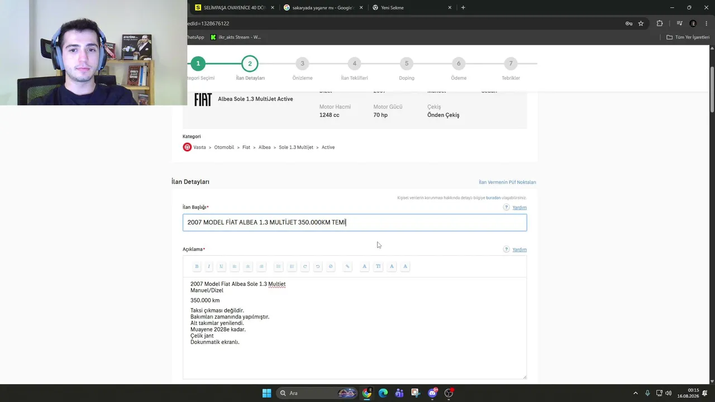Open the text background color picker

(405, 266)
